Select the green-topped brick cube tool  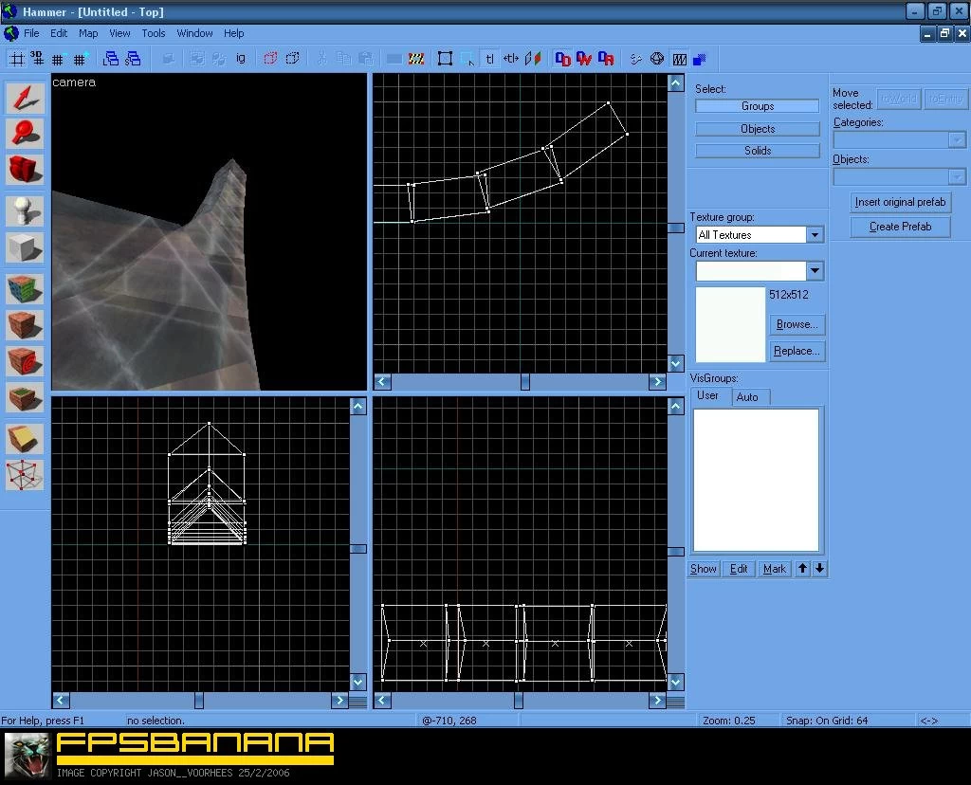[x=25, y=397]
